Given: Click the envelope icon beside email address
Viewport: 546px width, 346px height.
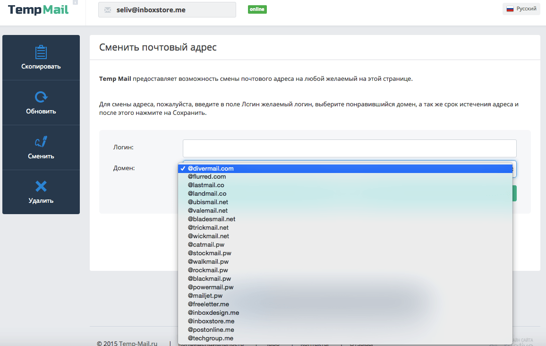Looking at the screenshot, I should (108, 10).
